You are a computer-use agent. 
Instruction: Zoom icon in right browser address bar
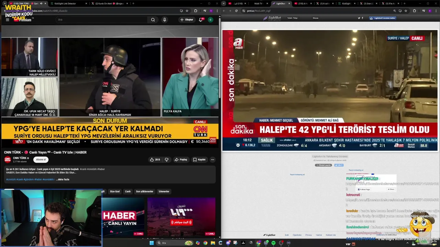click(395, 11)
